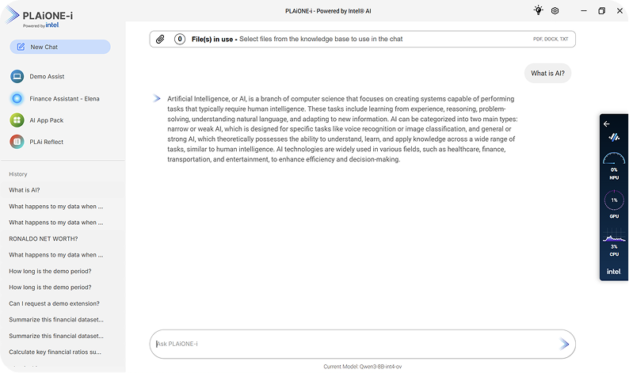Open settings gear in title bar
This screenshot has height=373, width=629.
[x=555, y=10]
